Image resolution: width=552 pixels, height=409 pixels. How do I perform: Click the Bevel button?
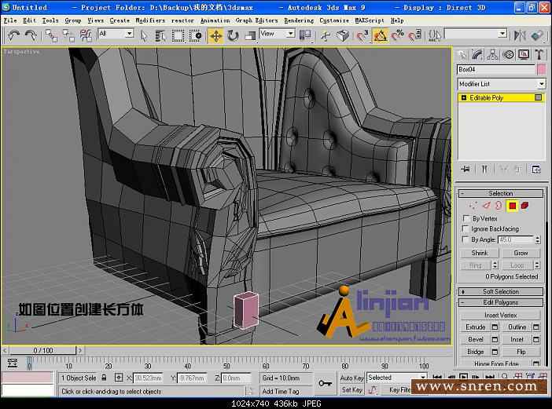(476, 339)
